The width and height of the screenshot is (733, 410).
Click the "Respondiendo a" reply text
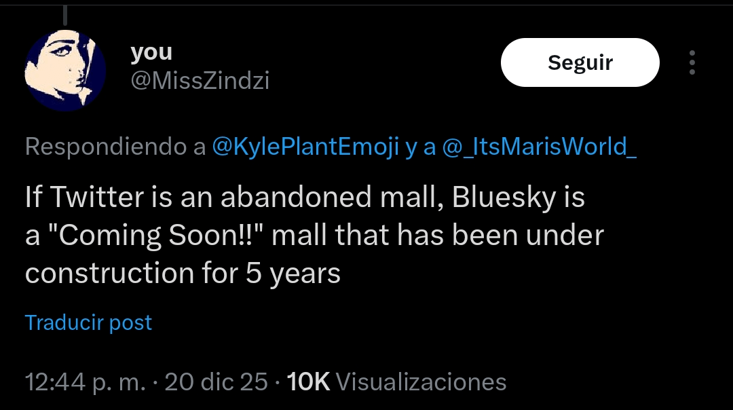115,147
